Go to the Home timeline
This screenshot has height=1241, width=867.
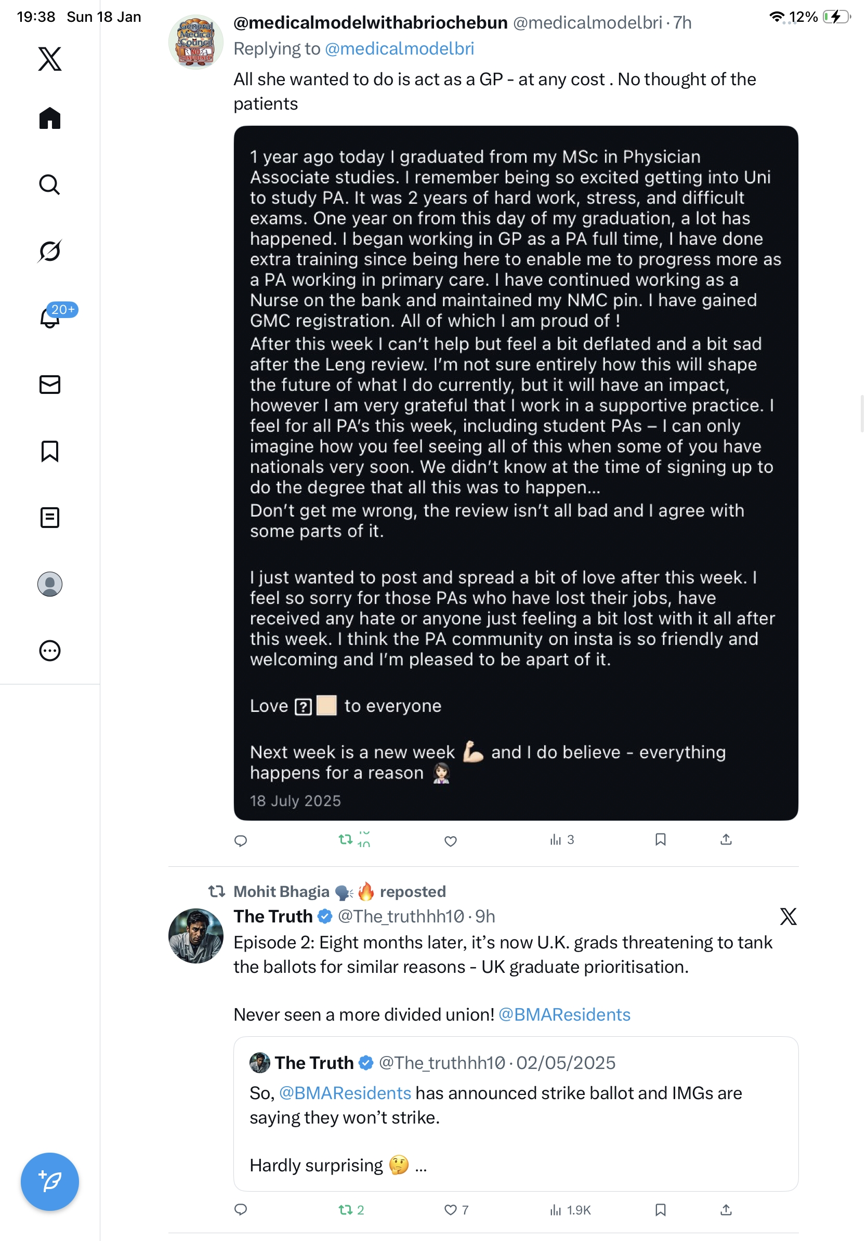click(50, 118)
